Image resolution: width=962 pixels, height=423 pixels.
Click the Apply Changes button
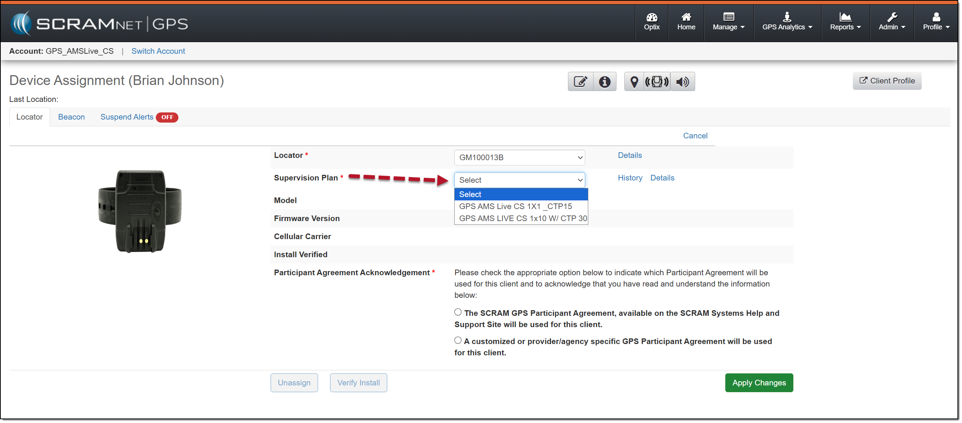pos(759,383)
